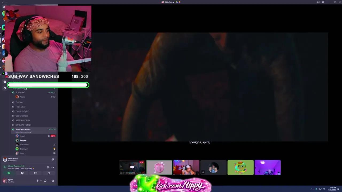Deafen using the headphones icon
Image resolution: width=342 pixels, height=192 pixels.
[x=45, y=181]
